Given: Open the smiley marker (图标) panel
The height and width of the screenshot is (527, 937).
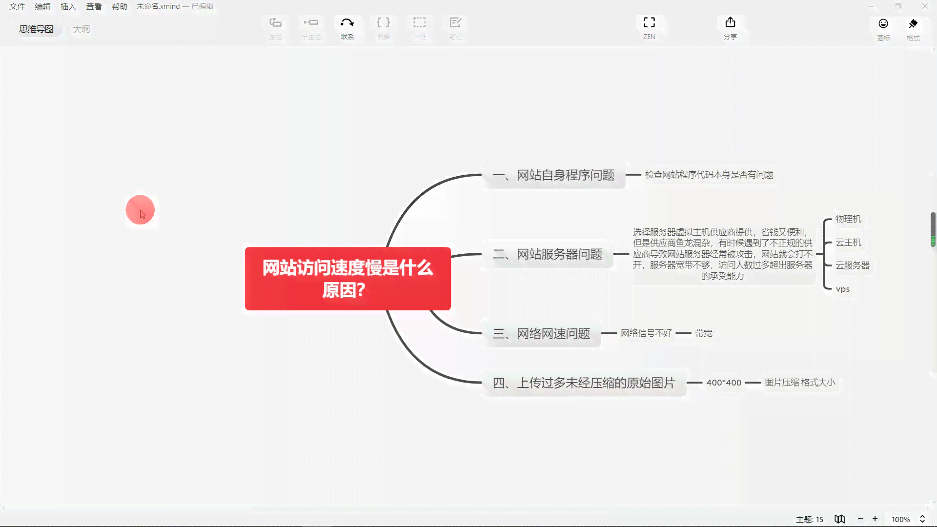Looking at the screenshot, I should pos(883,23).
